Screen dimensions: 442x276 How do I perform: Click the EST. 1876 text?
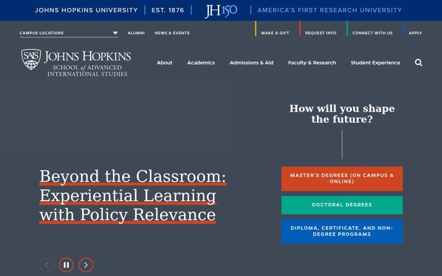pyautogui.click(x=168, y=10)
